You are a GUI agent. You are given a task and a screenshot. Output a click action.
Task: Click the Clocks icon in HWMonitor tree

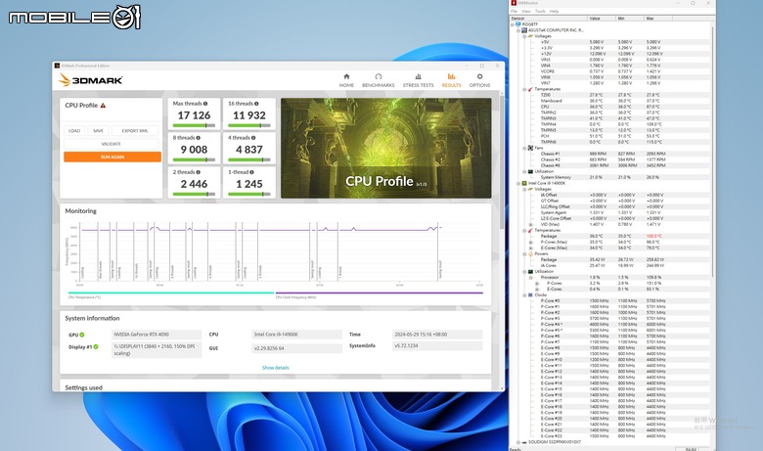[x=530, y=294]
